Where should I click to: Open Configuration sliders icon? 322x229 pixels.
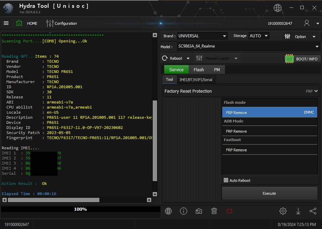(x=50, y=23)
